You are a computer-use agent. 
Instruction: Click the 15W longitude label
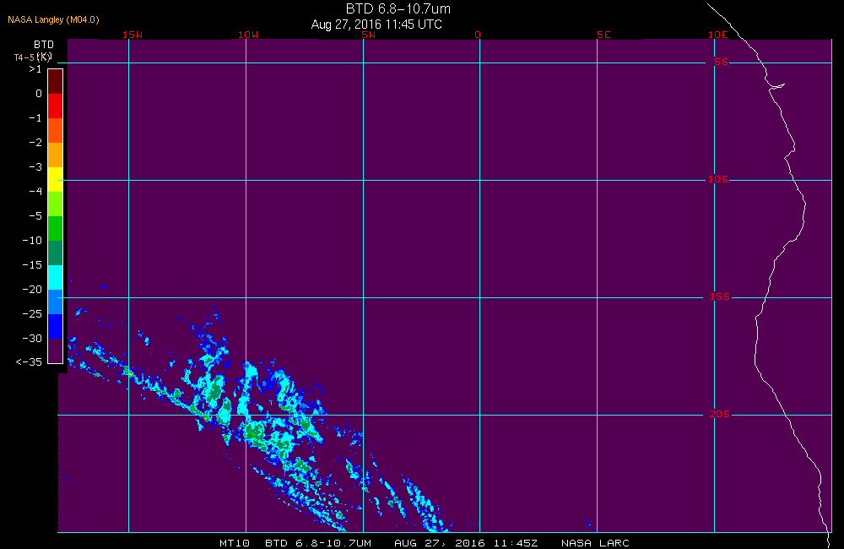pyautogui.click(x=133, y=35)
